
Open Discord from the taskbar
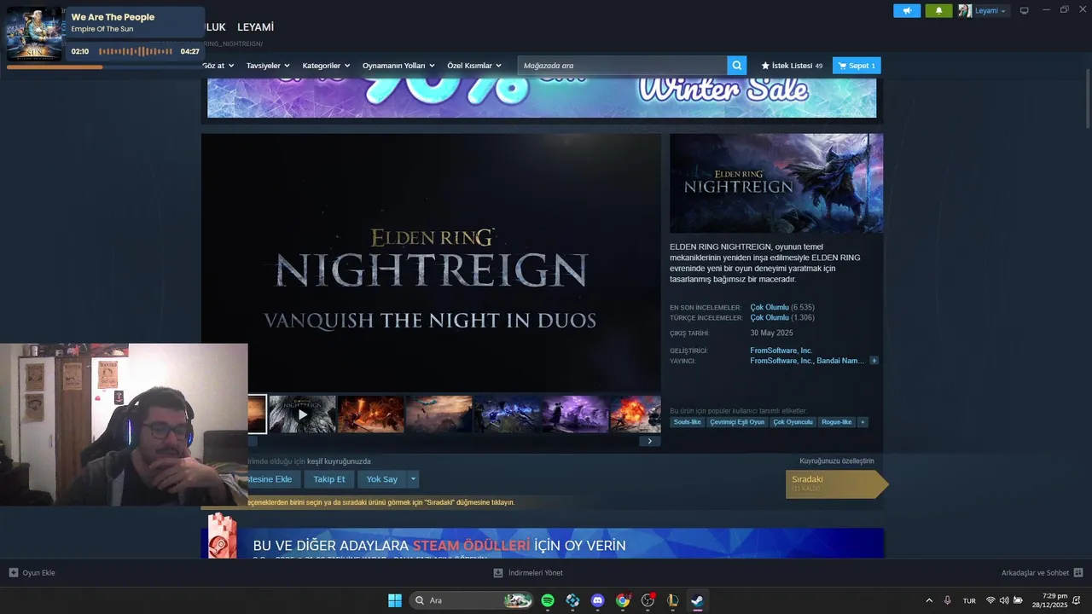click(x=597, y=600)
